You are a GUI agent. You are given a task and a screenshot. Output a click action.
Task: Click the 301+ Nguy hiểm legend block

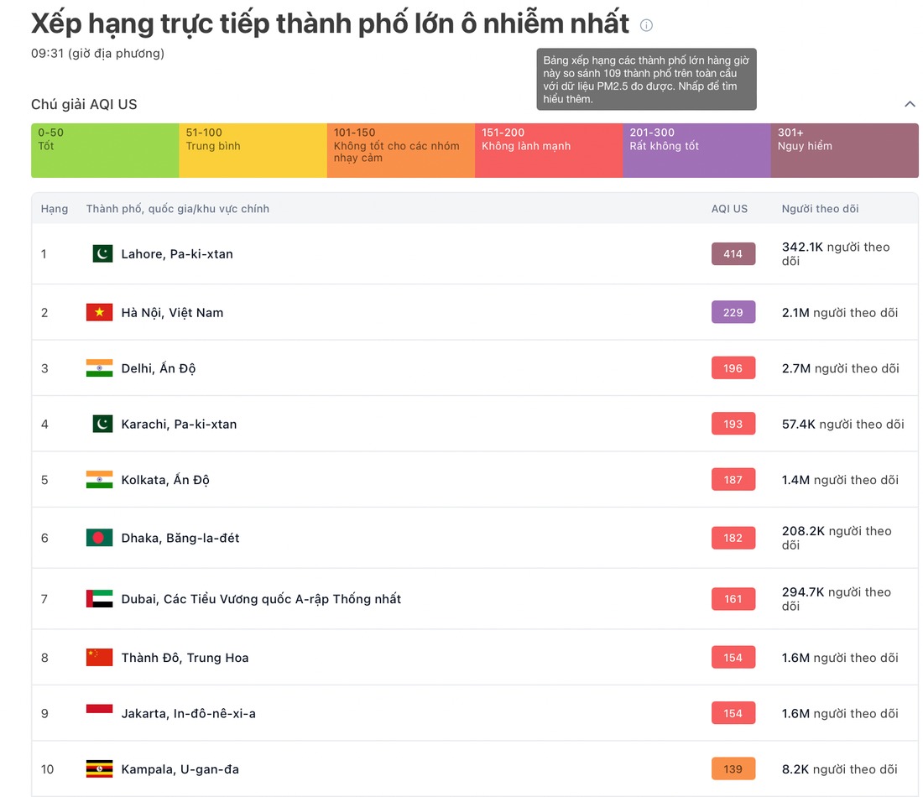click(x=844, y=150)
